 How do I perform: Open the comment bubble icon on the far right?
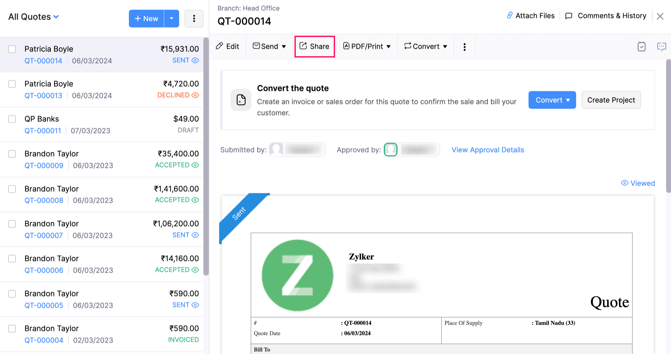[x=662, y=47]
